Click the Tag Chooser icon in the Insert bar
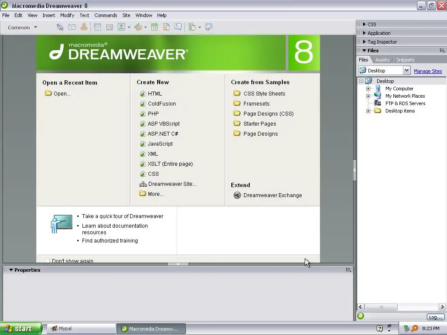 point(209,27)
